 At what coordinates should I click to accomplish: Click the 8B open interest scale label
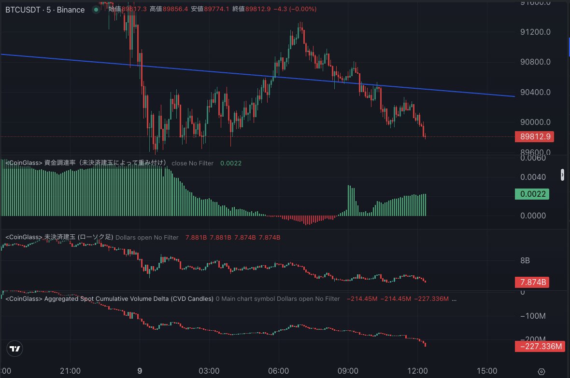[525, 260]
